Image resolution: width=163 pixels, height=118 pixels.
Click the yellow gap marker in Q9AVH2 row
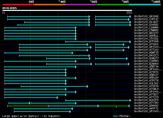click(x=116, y=107)
